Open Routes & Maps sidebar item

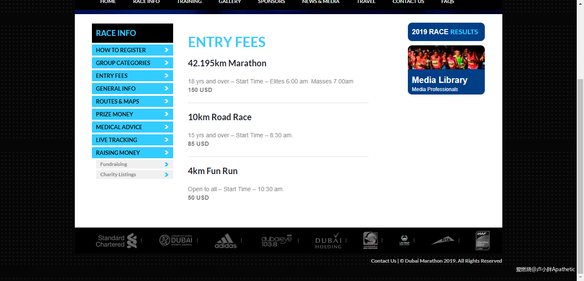pyautogui.click(x=132, y=101)
